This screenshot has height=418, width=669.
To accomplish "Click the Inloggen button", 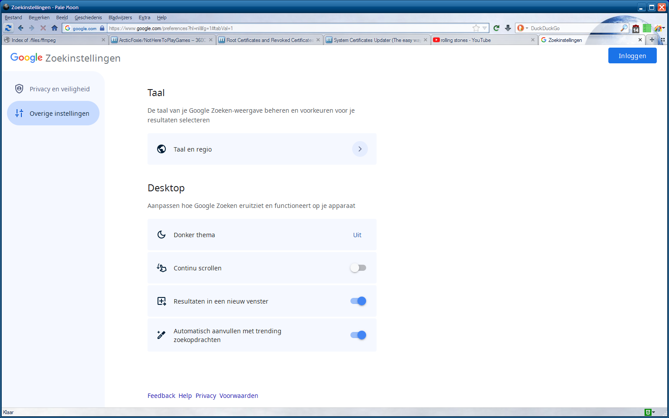I will click(632, 55).
